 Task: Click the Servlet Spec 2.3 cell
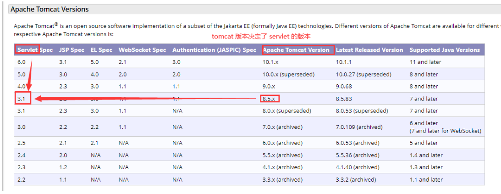22,167
